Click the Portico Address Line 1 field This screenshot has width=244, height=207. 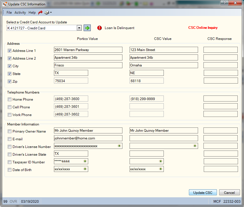pos(88,50)
